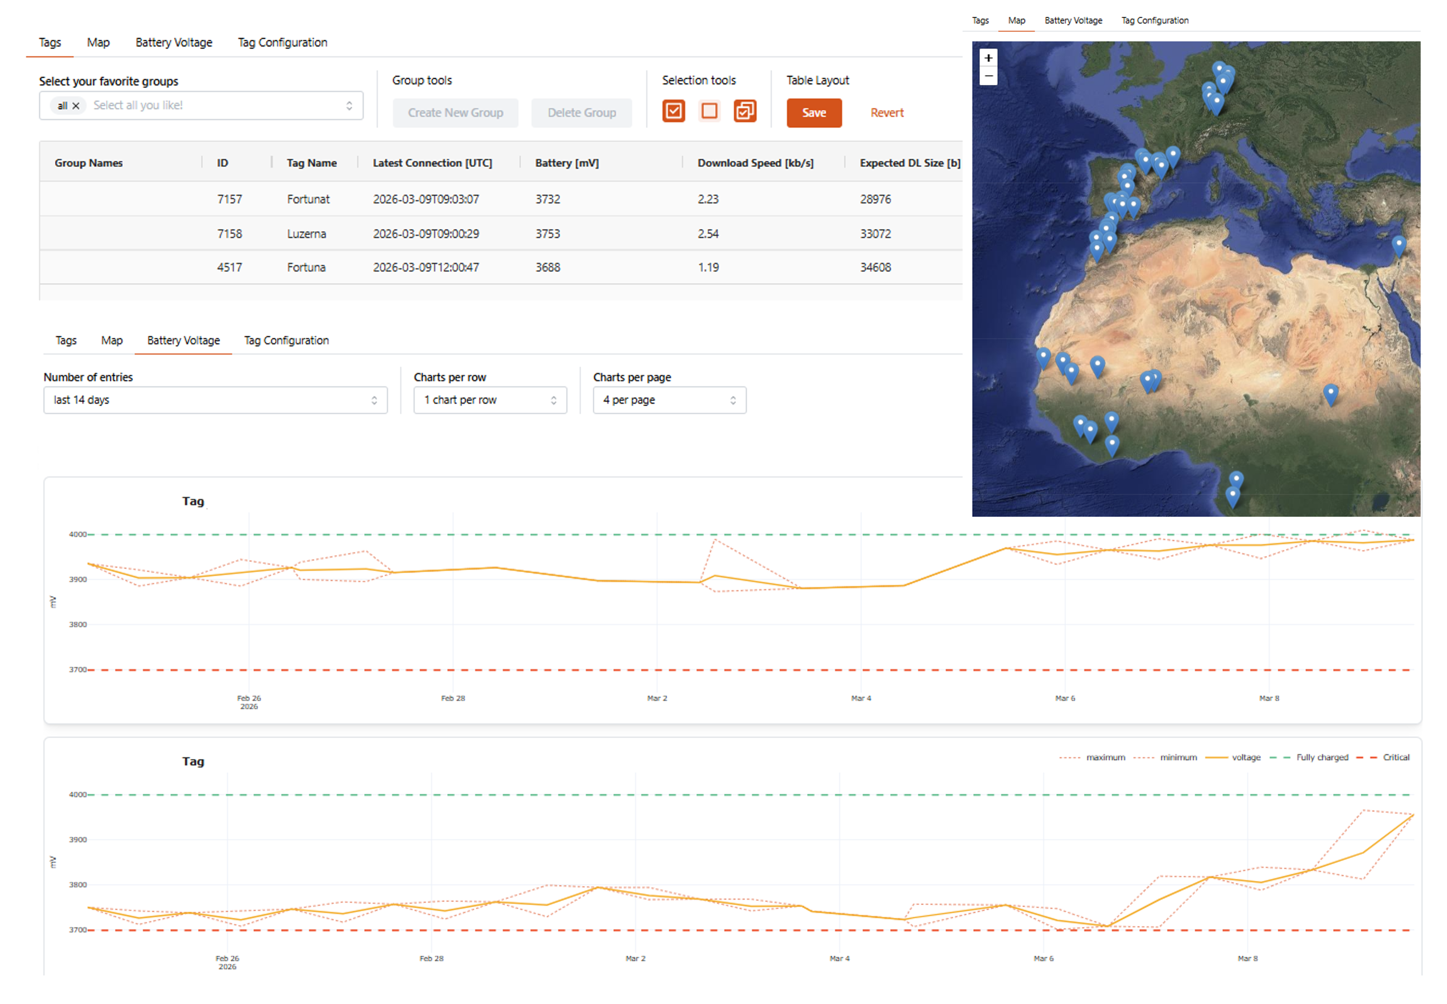Image resolution: width=1447 pixels, height=1004 pixels.
Task: Sort by the Battery [mV] column header
Action: [x=566, y=163]
